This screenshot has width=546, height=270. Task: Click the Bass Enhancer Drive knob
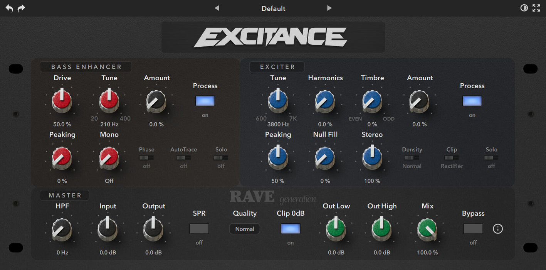62,101
